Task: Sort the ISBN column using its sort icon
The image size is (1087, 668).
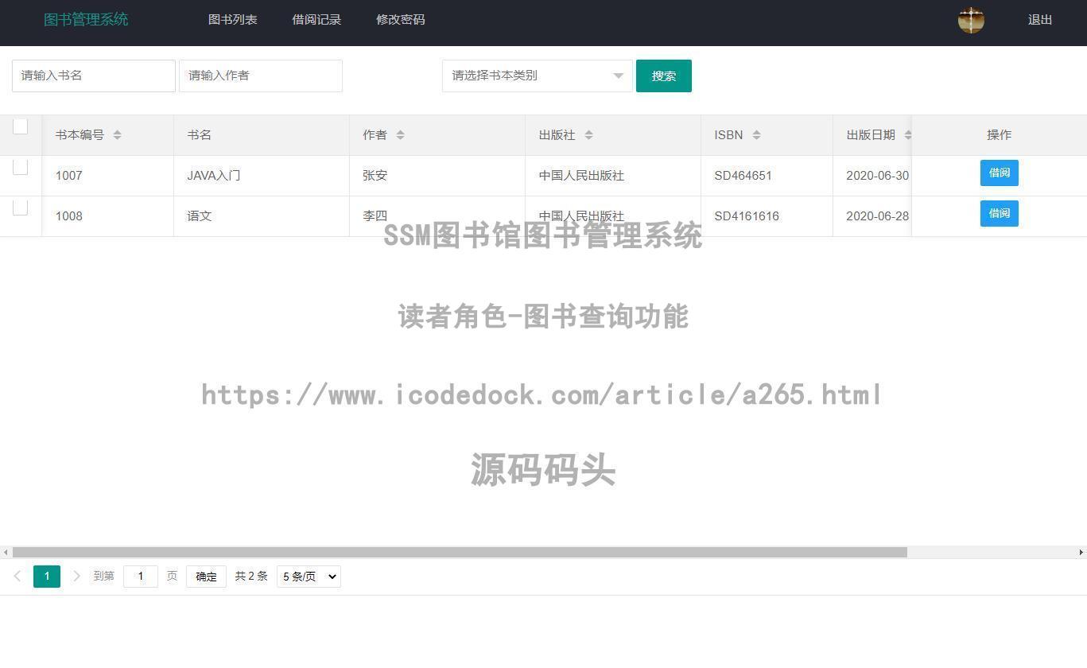Action: pos(757,134)
